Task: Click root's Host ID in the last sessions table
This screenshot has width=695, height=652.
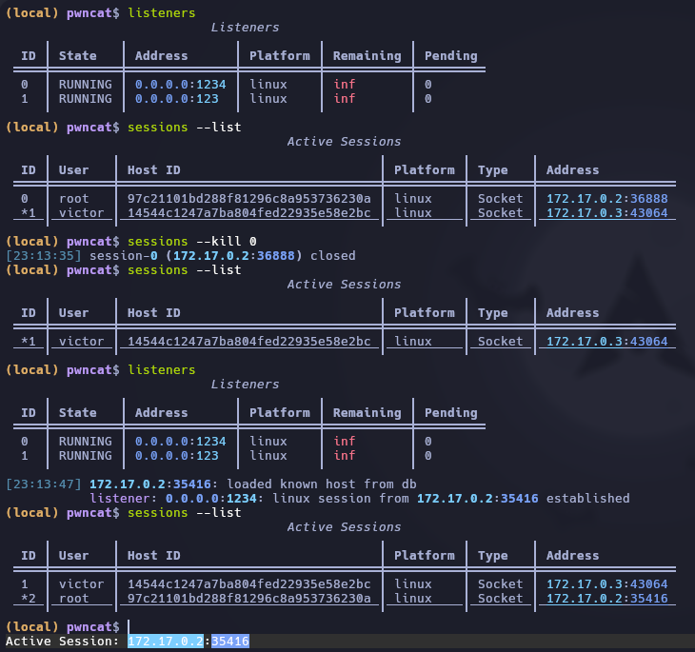Action: tap(248, 599)
